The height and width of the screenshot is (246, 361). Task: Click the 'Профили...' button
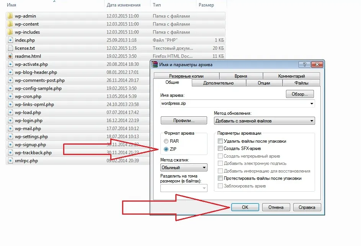tap(184, 121)
